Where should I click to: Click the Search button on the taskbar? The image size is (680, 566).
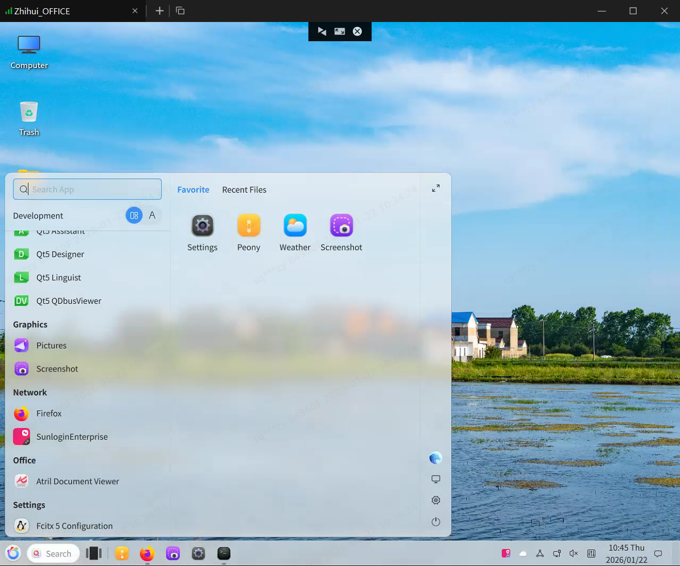pyautogui.click(x=53, y=553)
